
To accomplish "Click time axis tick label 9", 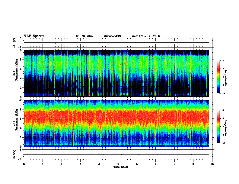I will pos(193,164).
